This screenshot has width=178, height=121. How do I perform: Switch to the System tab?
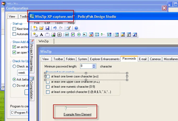[82, 59]
